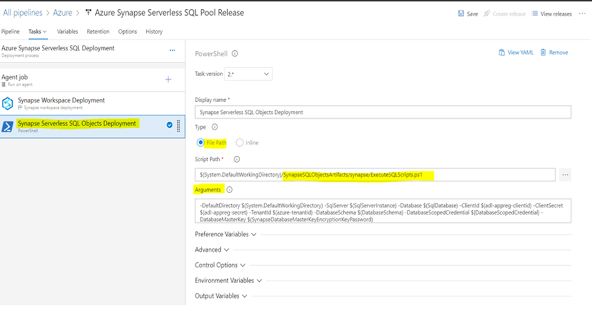Click the Create release text label
Viewport: 592px width, 312px height.
coord(509,14)
